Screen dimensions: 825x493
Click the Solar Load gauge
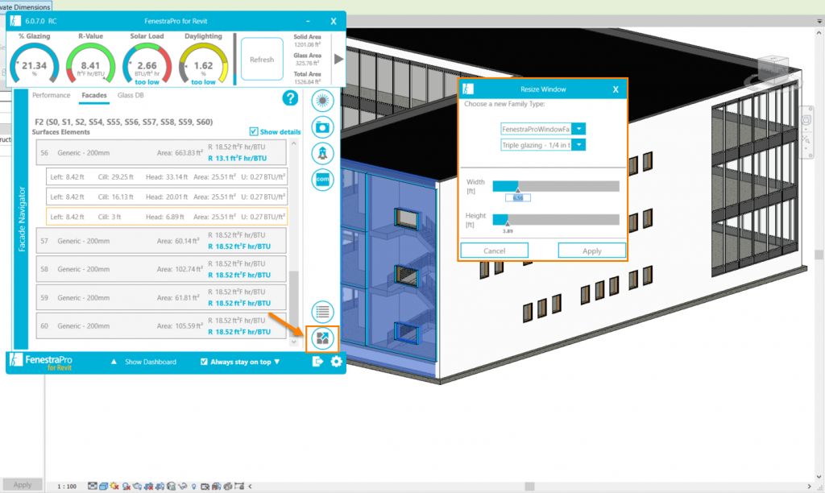(x=147, y=61)
